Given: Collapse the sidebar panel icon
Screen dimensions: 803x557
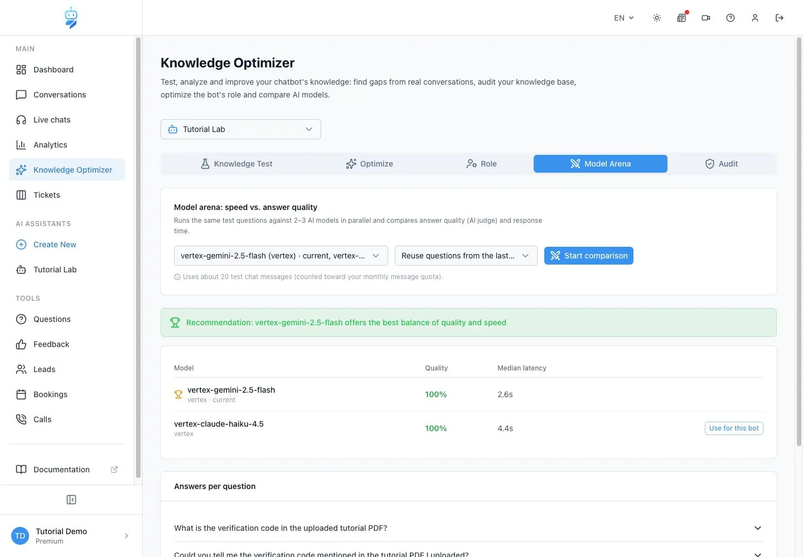Looking at the screenshot, I should [71, 500].
